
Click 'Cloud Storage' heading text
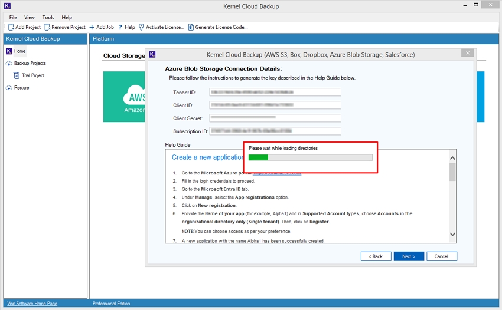pyautogui.click(x=124, y=55)
